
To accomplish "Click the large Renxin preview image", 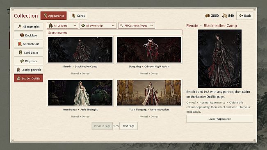I will [219, 59].
